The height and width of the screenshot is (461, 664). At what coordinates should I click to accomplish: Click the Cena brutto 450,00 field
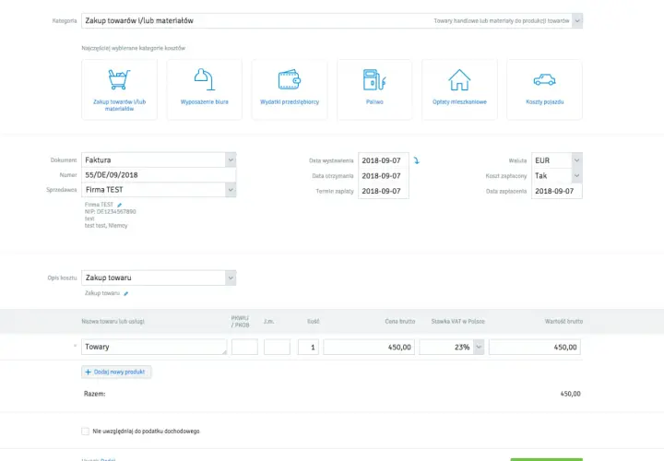coord(369,347)
